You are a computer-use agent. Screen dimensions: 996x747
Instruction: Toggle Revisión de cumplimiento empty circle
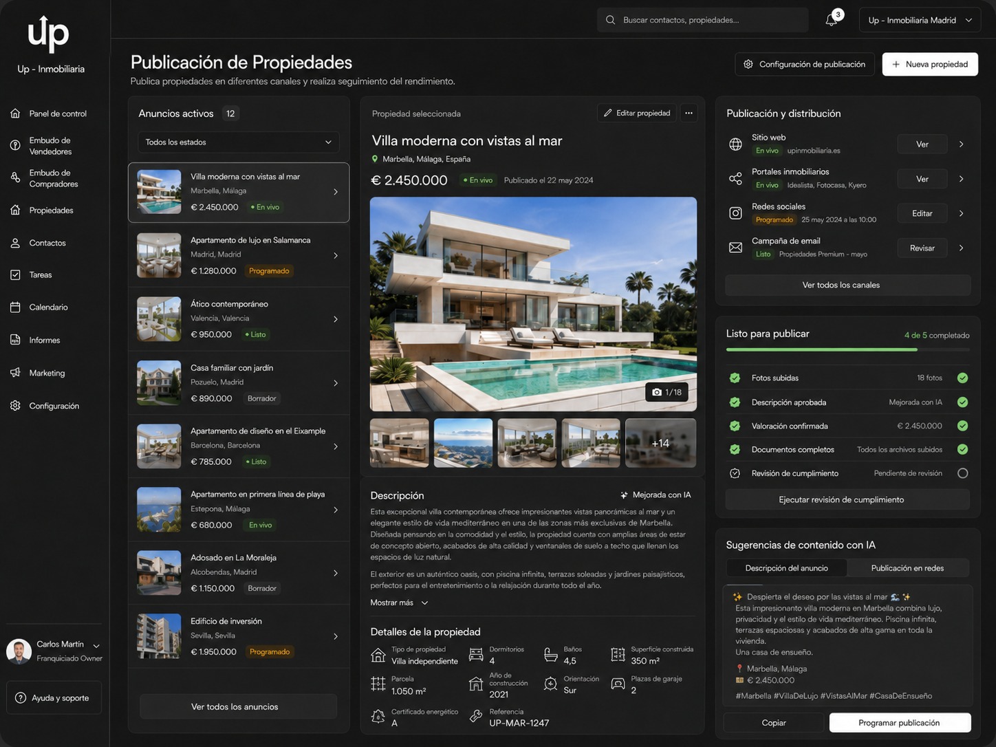point(962,473)
